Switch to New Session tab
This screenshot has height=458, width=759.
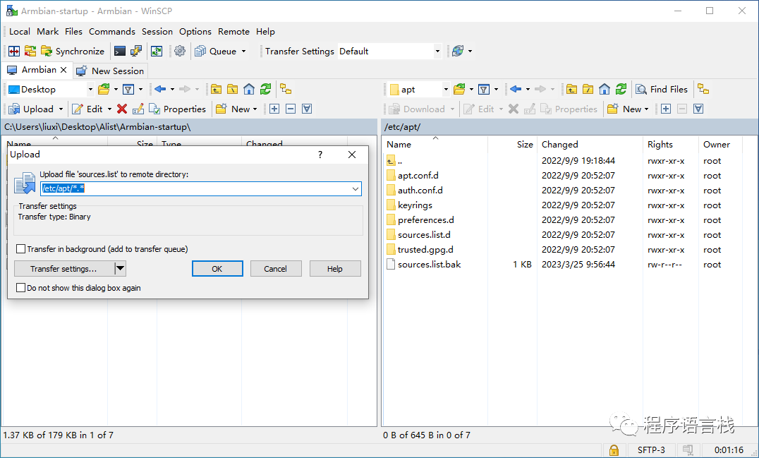(111, 71)
